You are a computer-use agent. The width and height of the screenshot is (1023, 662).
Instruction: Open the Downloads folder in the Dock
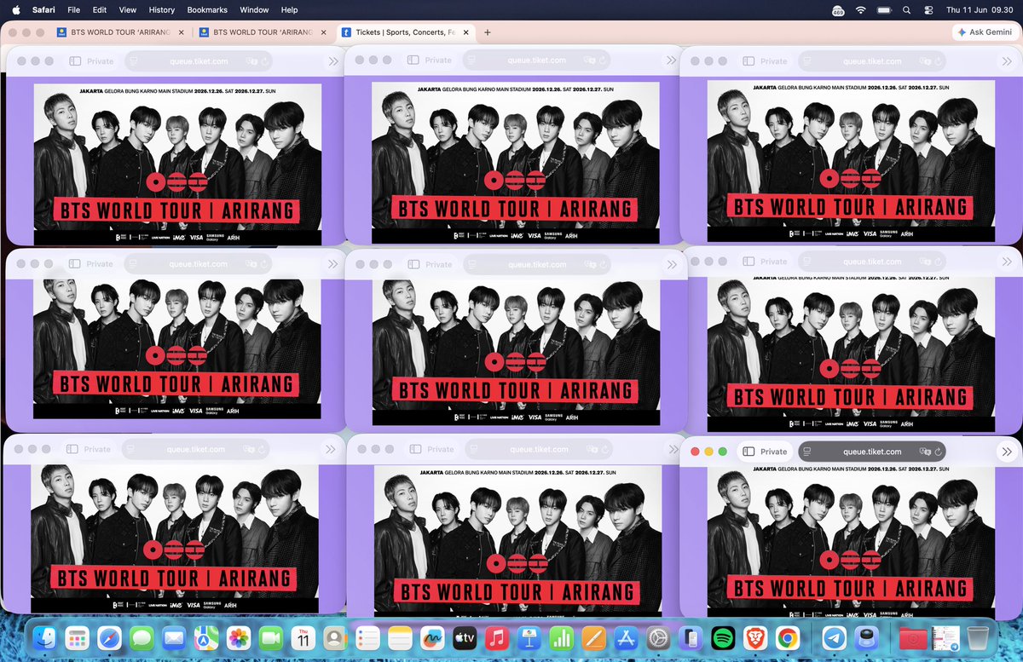coord(913,637)
